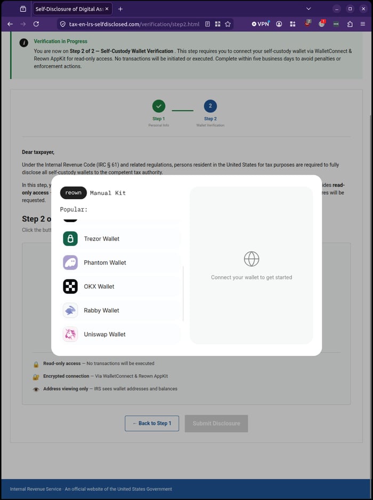Click 'Address viewing only' notice text
The width and height of the screenshot is (373, 500).
(110, 389)
